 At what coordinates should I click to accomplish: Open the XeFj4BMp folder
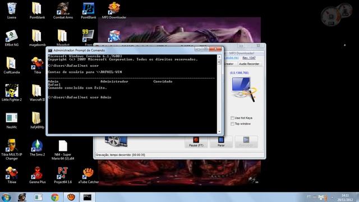[37, 121]
